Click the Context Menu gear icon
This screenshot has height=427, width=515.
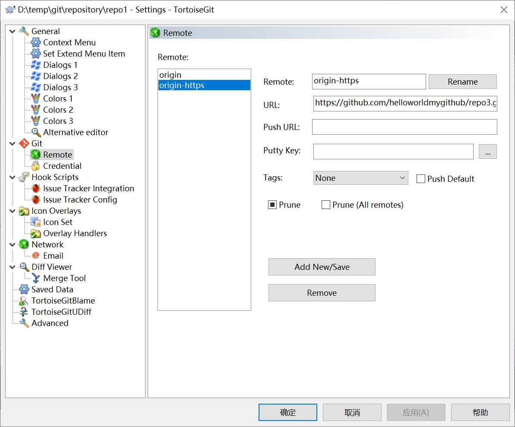click(x=35, y=42)
